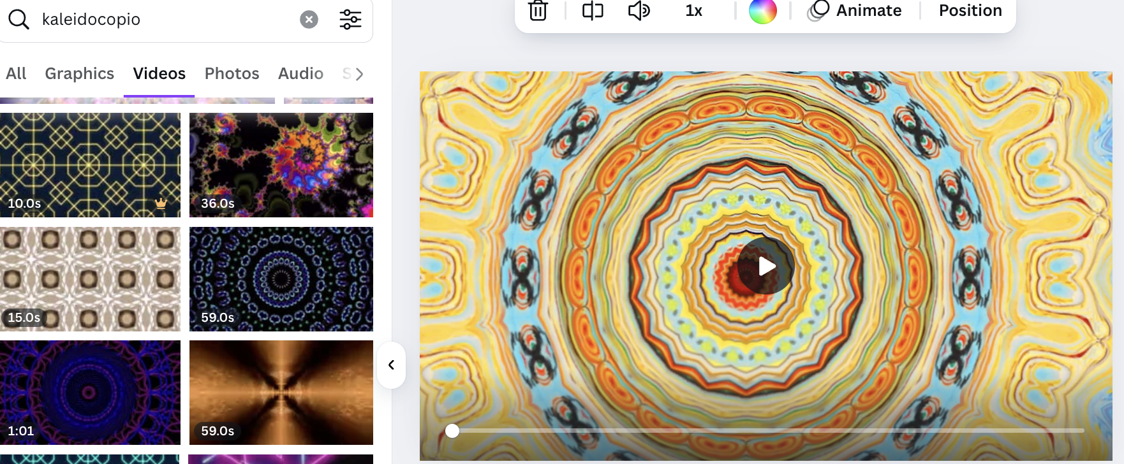Click the Animate button
This screenshot has height=464, width=1124.
tap(855, 11)
